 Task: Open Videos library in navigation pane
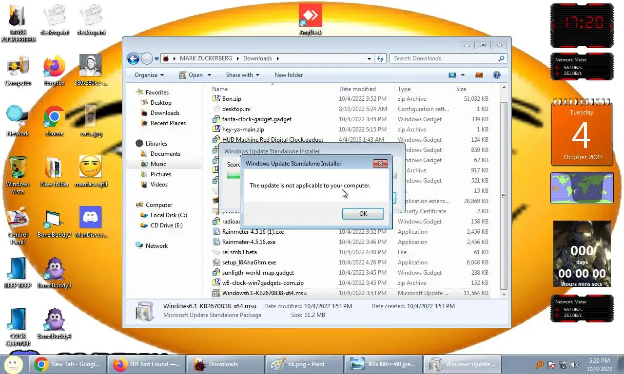point(159,185)
